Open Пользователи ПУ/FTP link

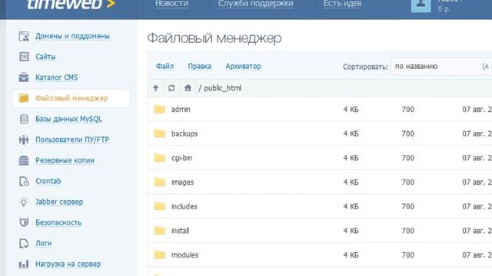tap(72, 140)
